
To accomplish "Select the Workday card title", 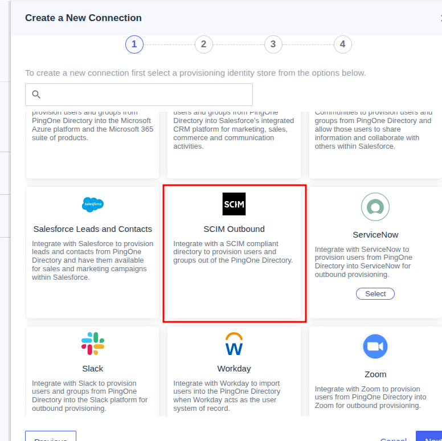I will (234, 369).
